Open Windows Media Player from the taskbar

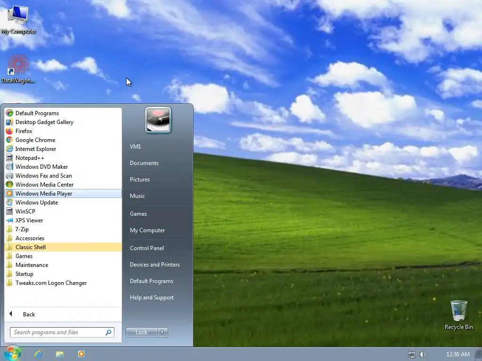[x=81, y=354]
